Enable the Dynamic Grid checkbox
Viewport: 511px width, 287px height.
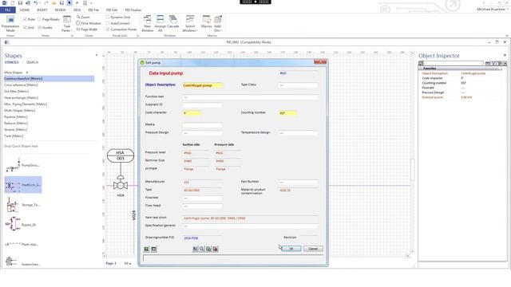pyautogui.click(x=108, y=17)
